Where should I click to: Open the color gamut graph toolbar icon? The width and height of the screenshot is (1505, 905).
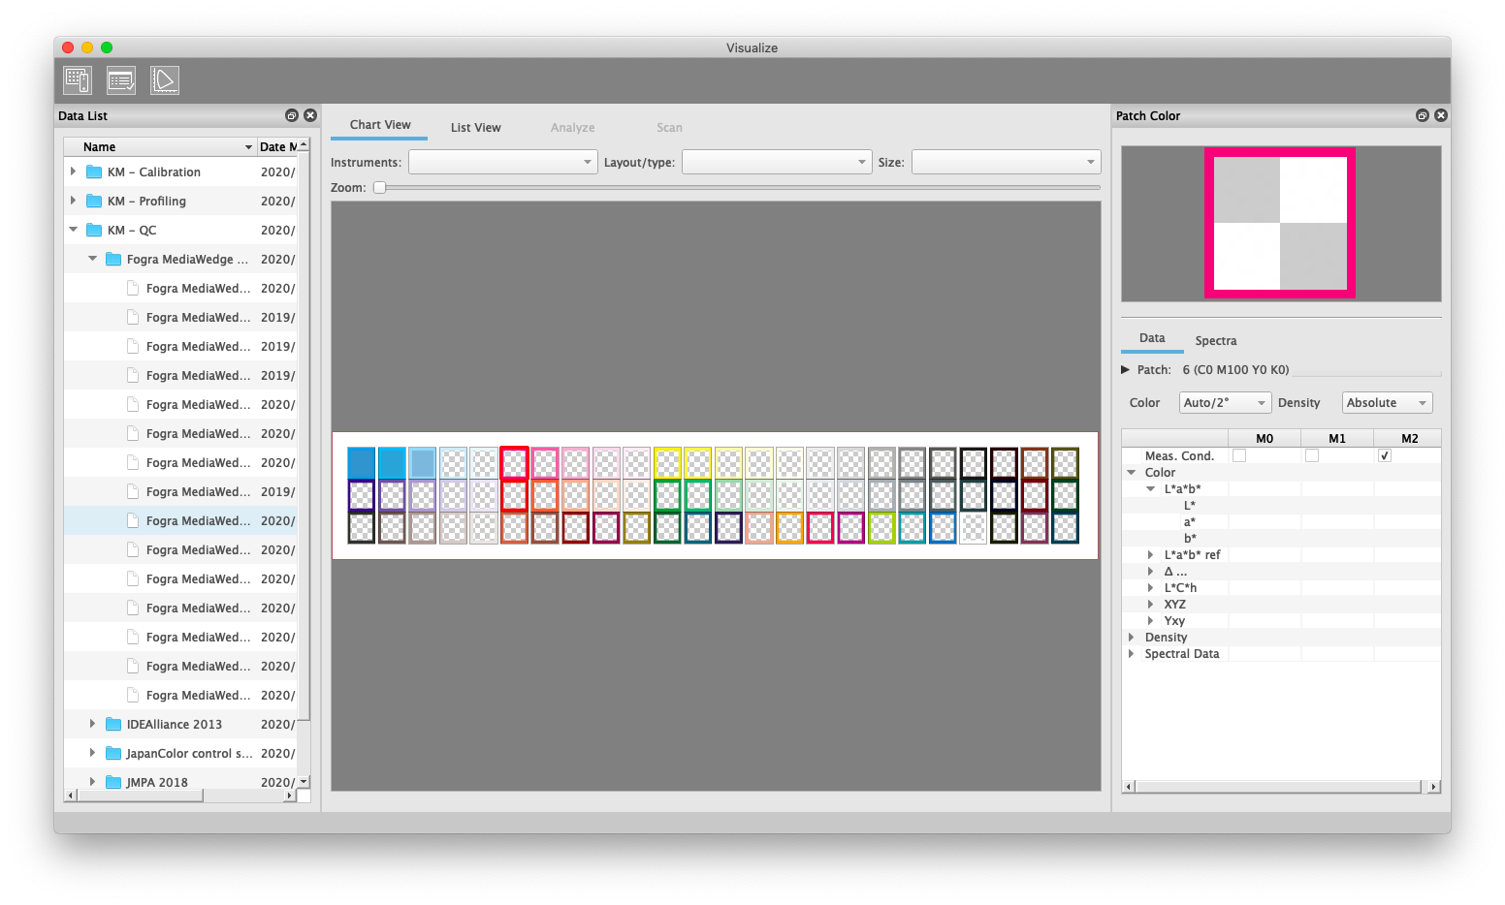point(165,80)
